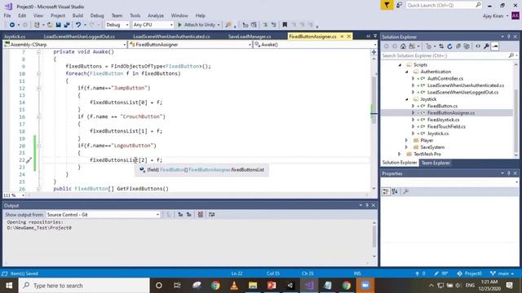Click Task View icon on taskbar
The height and width of the screenshot is (293, 522).
(x=177, y=286)
